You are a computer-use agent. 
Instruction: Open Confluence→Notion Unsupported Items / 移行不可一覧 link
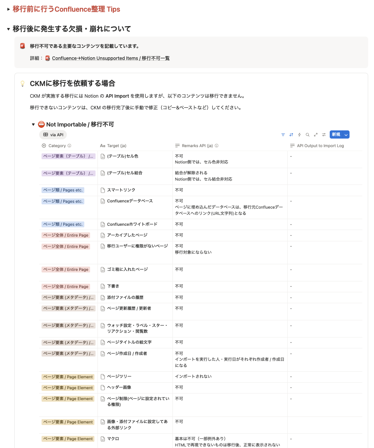click(x=111, y=58)
